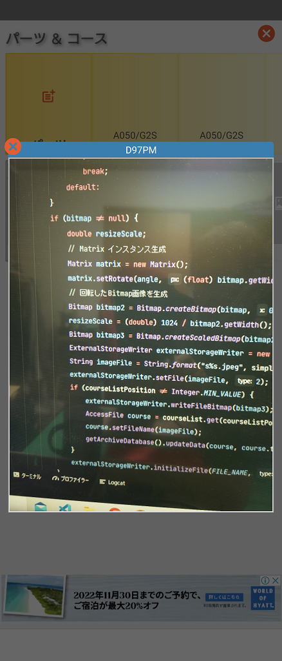
Task: Tap the D97PM title bar
Action: tap(141, 150)
